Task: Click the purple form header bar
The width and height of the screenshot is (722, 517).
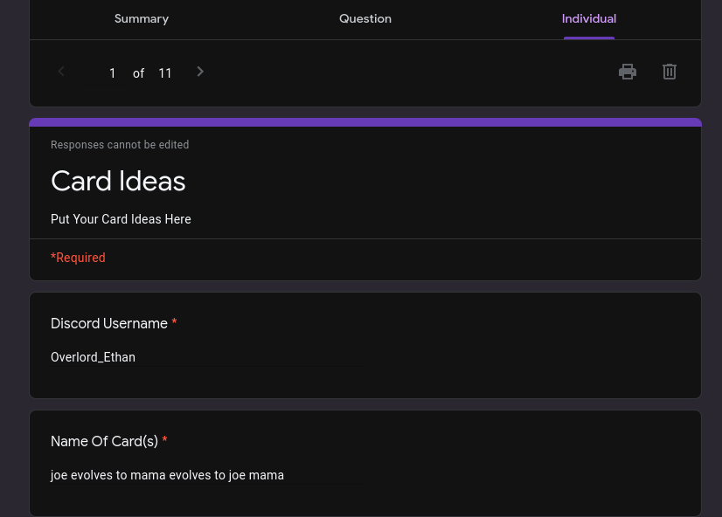Action: point(365,122)
